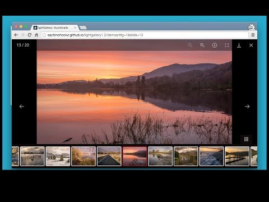Open the straight road thumbnail
Screen dimensions: 269x202
pos(109,157)
